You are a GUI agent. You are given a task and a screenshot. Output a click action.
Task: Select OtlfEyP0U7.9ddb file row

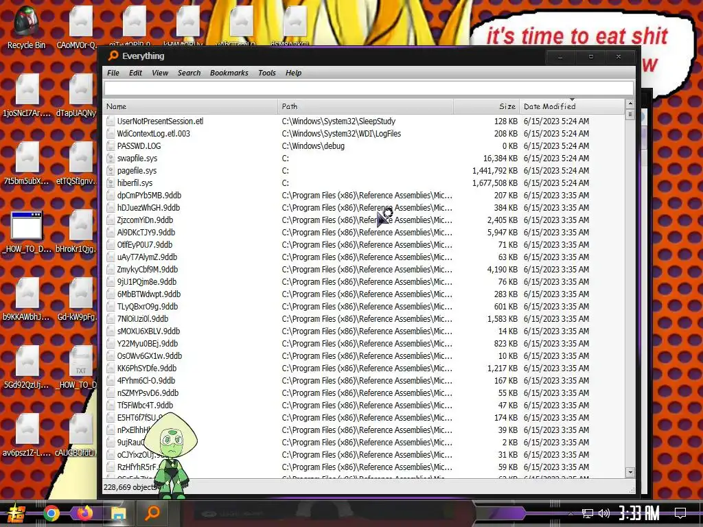point(364,245)
